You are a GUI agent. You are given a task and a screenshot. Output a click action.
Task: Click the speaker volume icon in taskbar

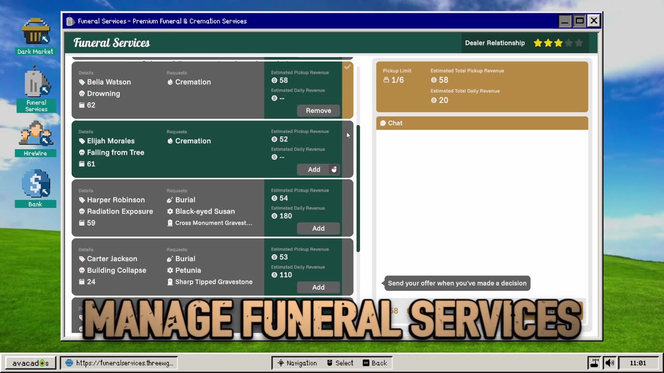click(610, 363)
